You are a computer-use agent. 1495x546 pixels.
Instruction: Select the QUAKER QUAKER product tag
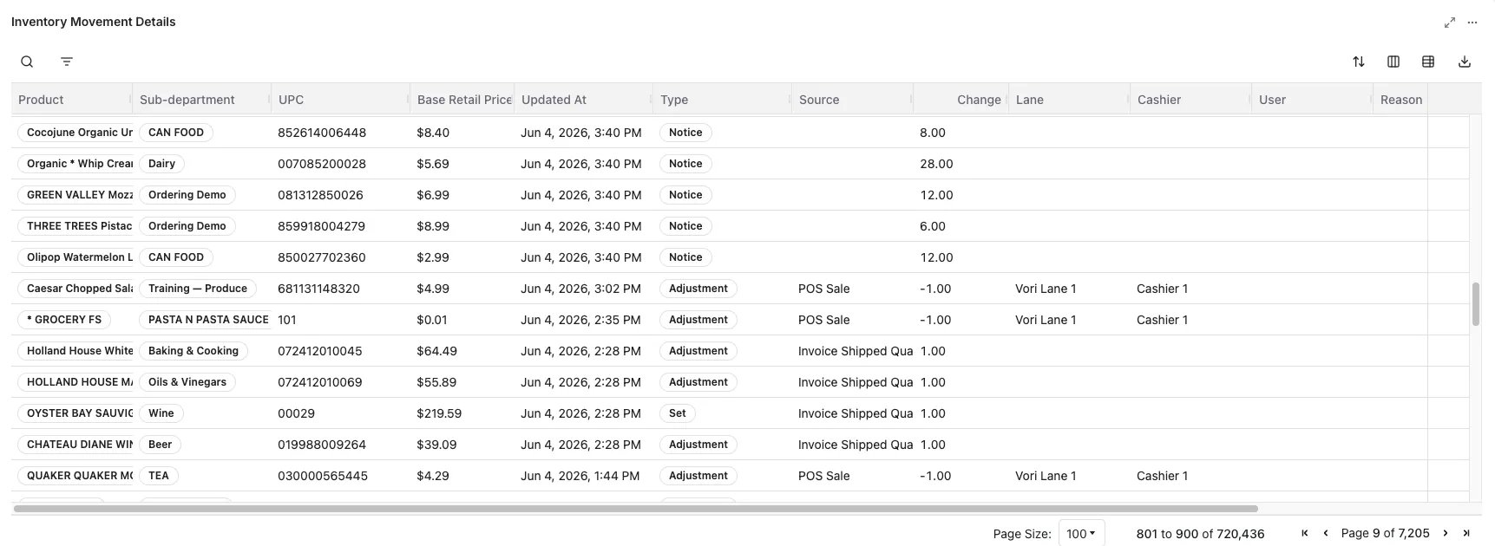[x=76, y=476]
